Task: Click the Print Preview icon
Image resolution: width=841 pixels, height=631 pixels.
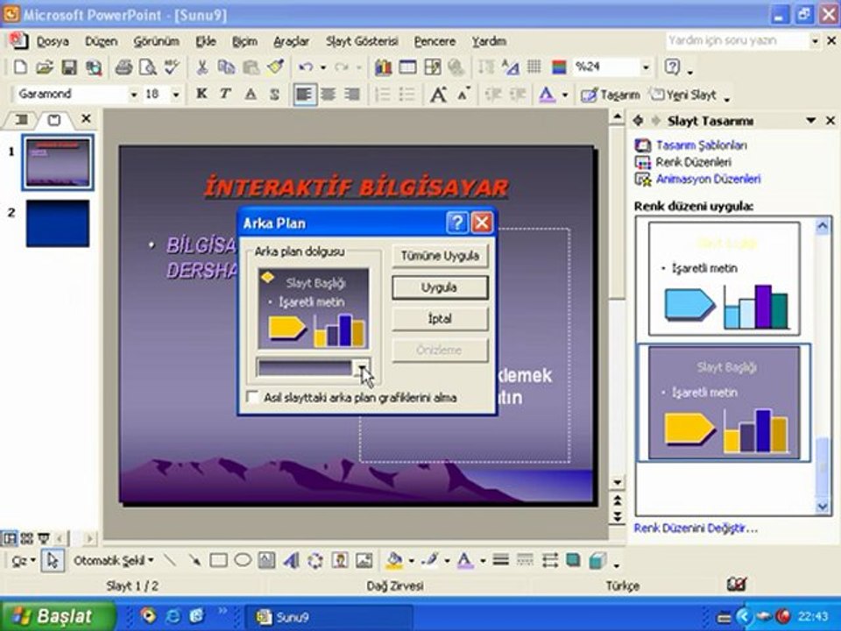Action: click(147, 67)
